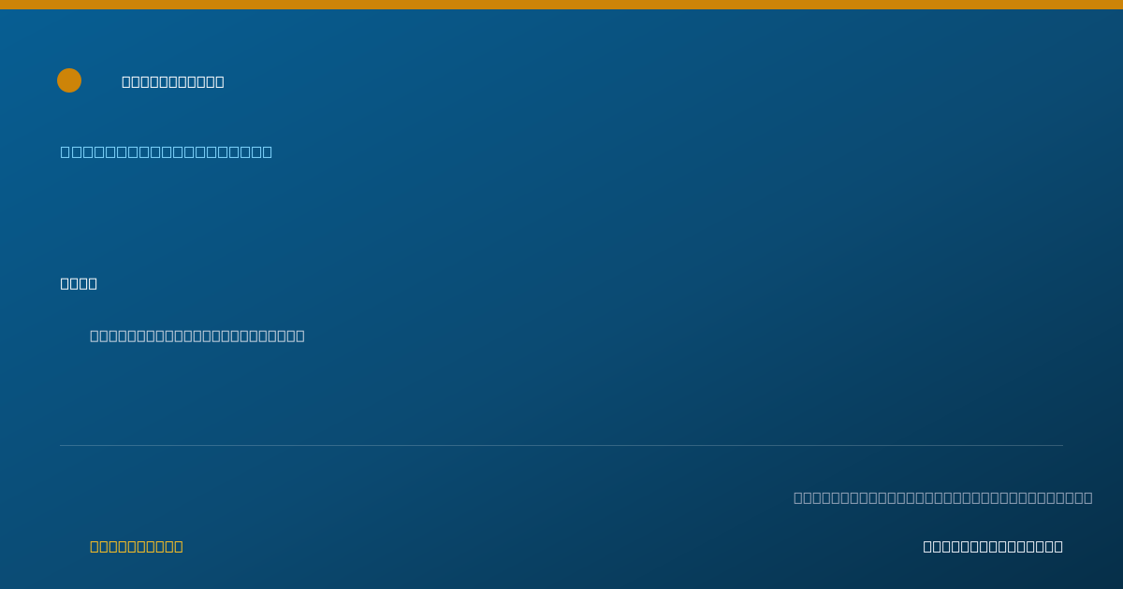Select the short bold white section heading
Image resolution: width=1123 pixels, height=589 pixels.
(x=79, y=283)
